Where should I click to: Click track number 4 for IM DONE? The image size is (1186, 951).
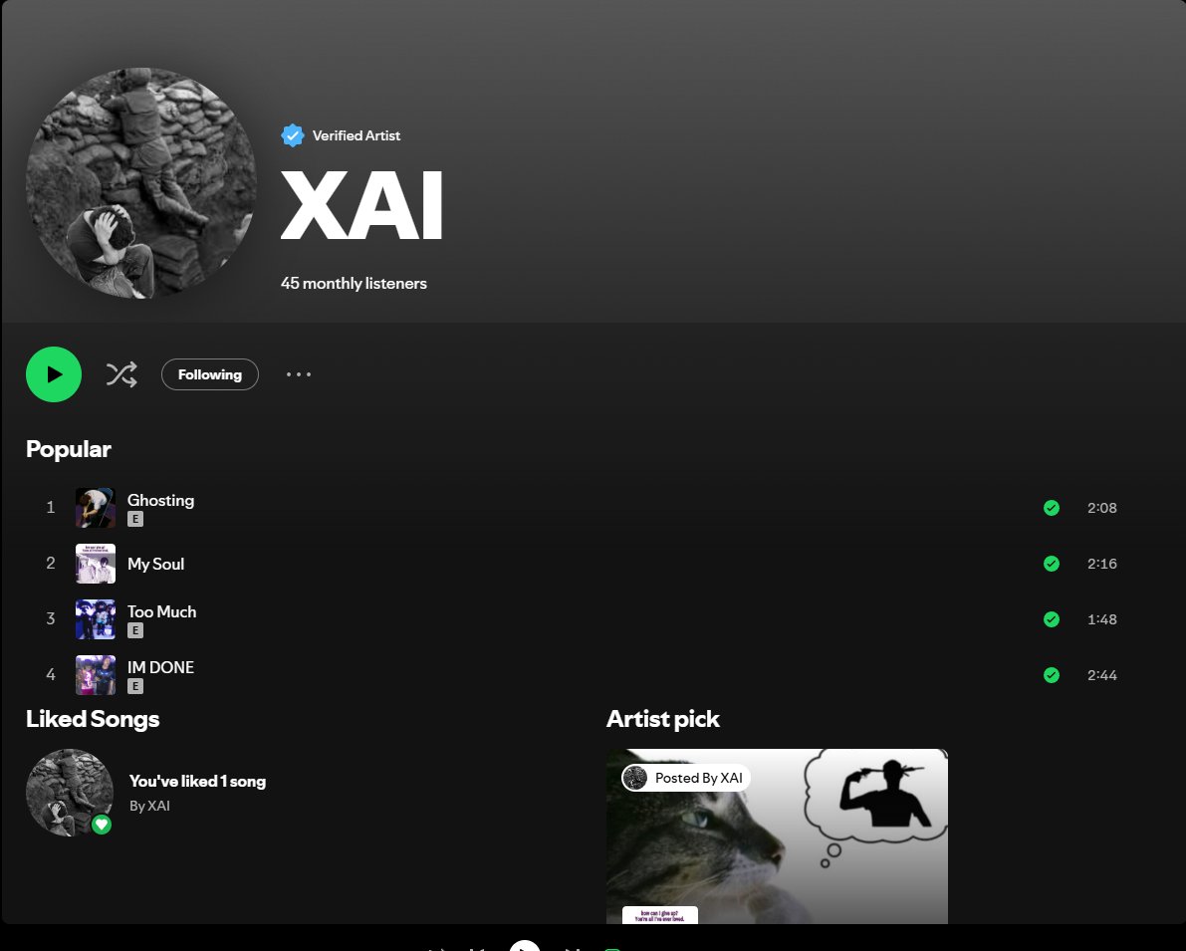[x=51, y=675]
